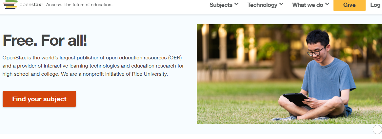Click the round white floating button

tap(377, 130)
